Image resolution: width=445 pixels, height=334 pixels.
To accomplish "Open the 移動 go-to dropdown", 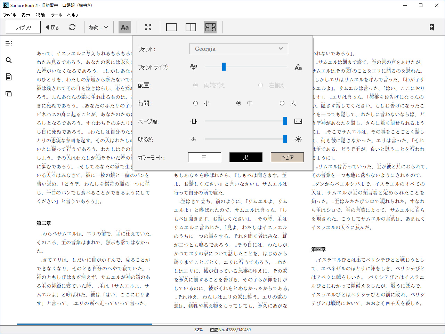I will [x=98, y=27].
